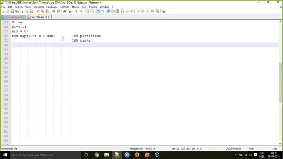Open the View menu
Screen dimensions: 283x159
27,7
